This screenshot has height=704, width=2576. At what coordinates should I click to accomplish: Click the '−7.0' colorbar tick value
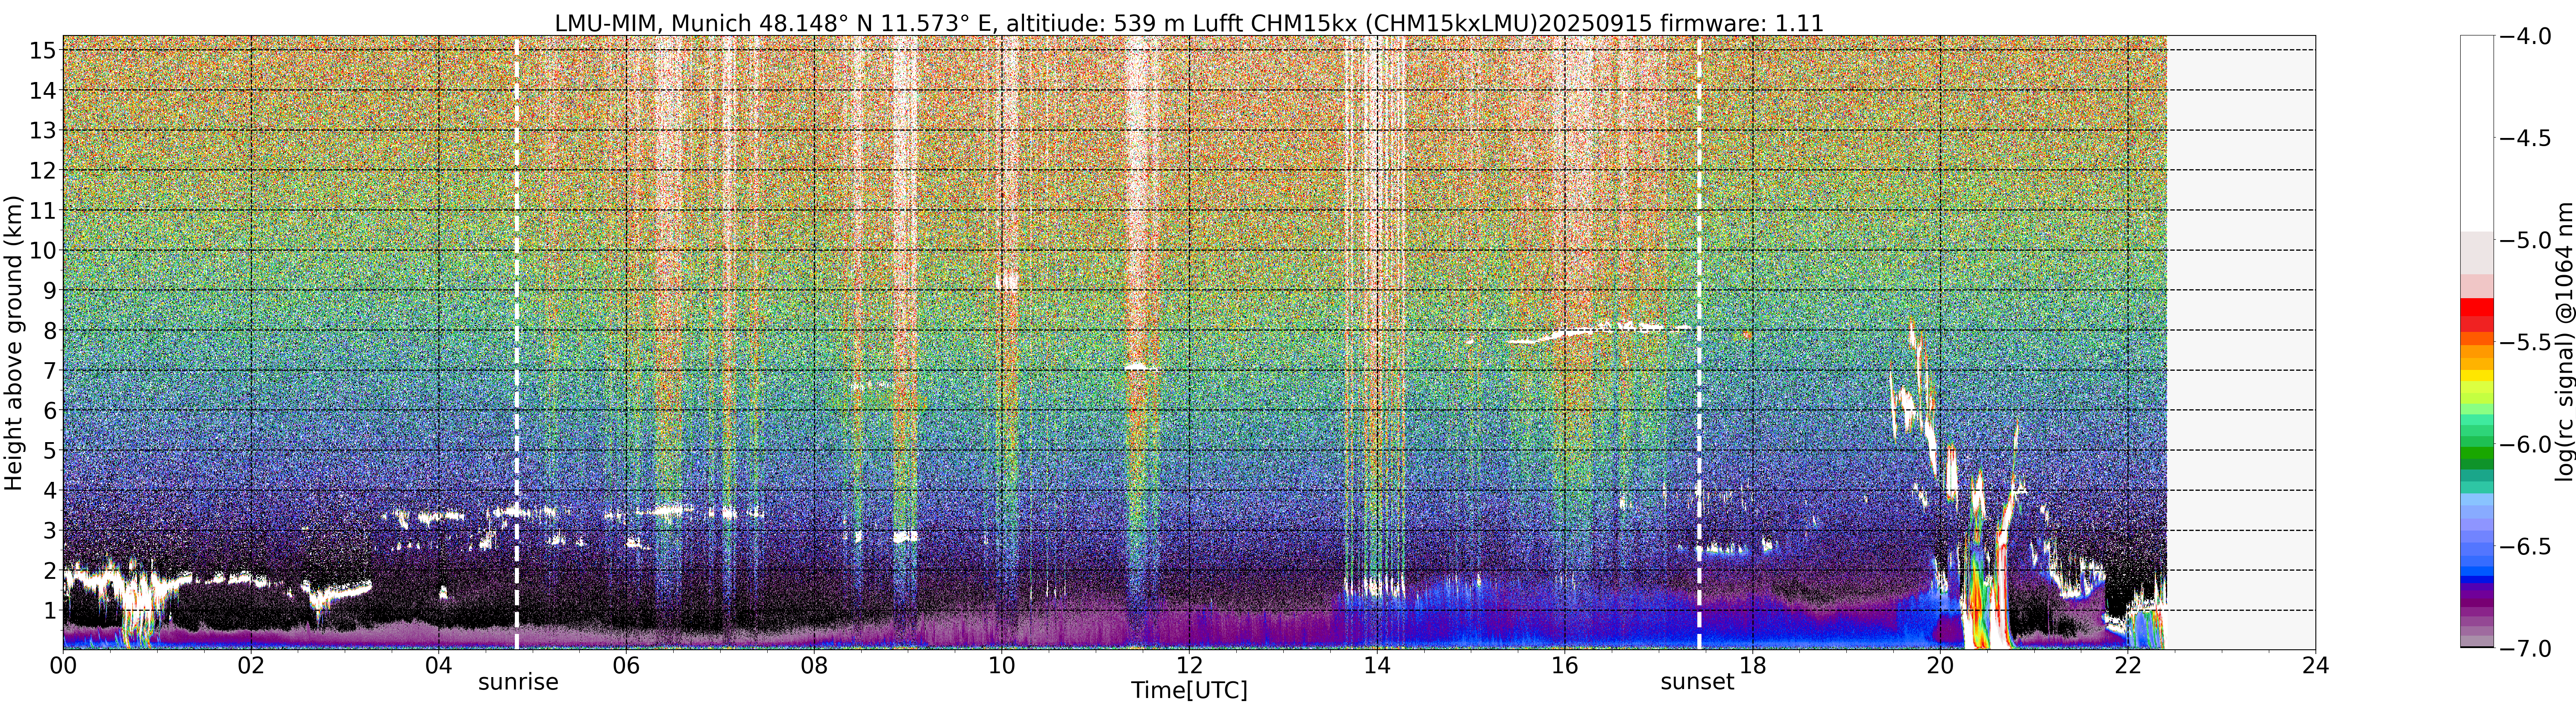tap(2526, 649)
